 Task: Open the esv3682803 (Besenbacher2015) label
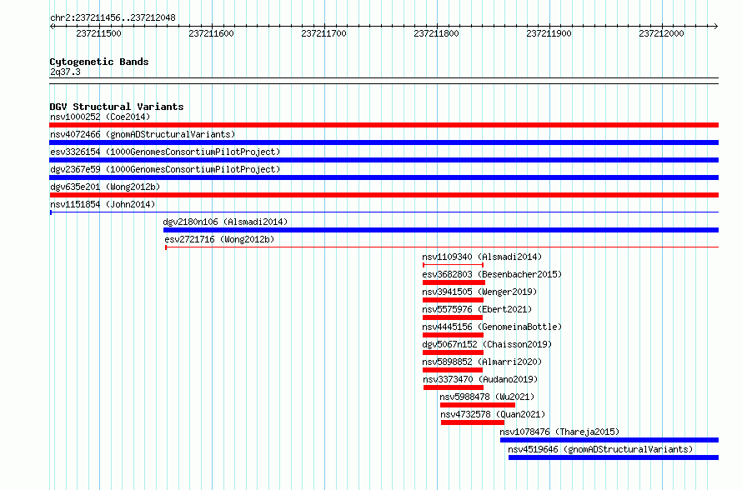(x=492, y=274)
